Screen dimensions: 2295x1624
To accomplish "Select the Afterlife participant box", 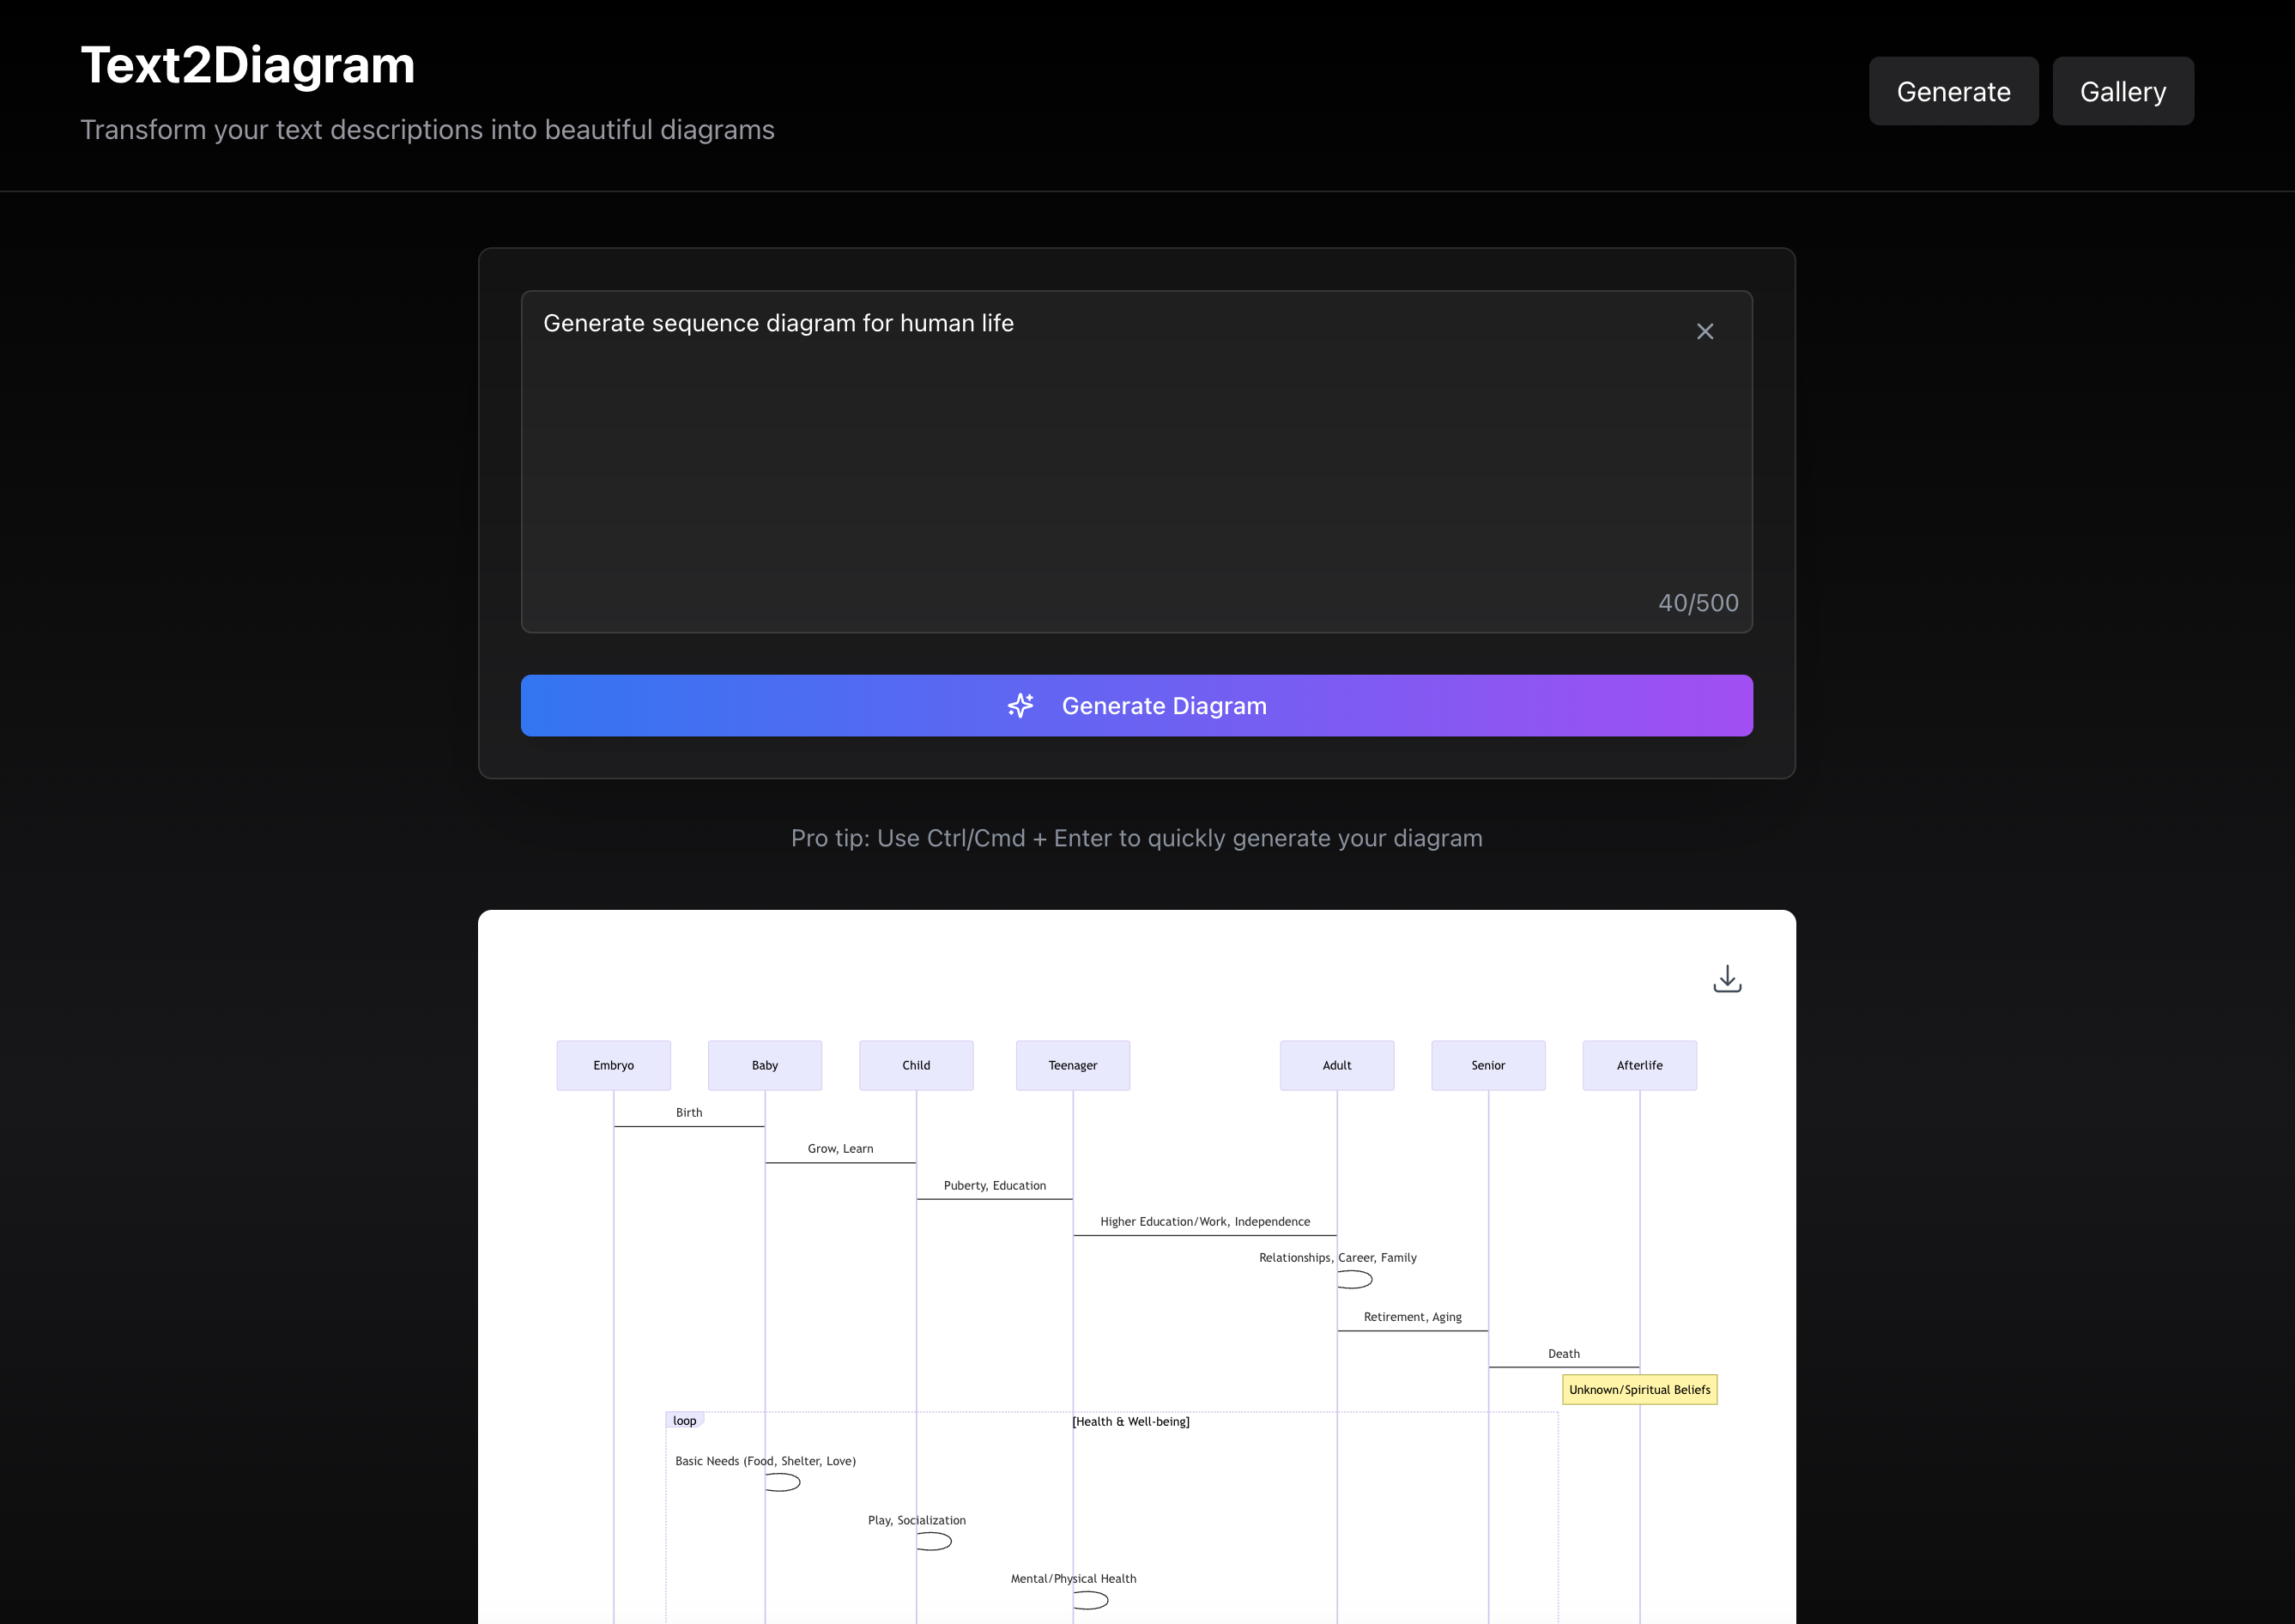I will point(1639,1065).
